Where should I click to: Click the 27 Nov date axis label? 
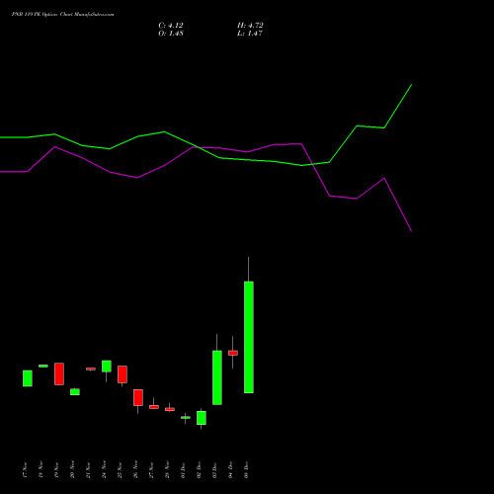pos(151,470)
